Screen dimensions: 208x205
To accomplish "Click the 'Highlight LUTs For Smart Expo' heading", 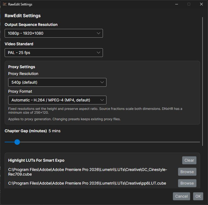I will click(x=36, y=160).
